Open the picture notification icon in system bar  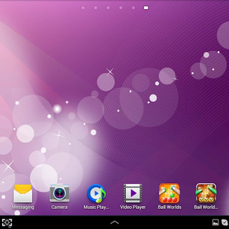(216, 222)
